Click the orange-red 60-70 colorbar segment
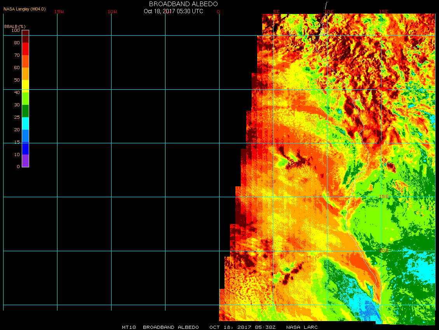Screen dimensions: 439x330 coord(26,61)
